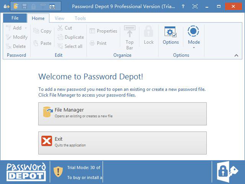The image size is (245, 184).
Task: Click the quick access top bar icon
Action: click(x=42, y=7)
